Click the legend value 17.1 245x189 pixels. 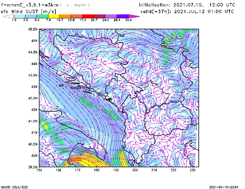point(83,20)
